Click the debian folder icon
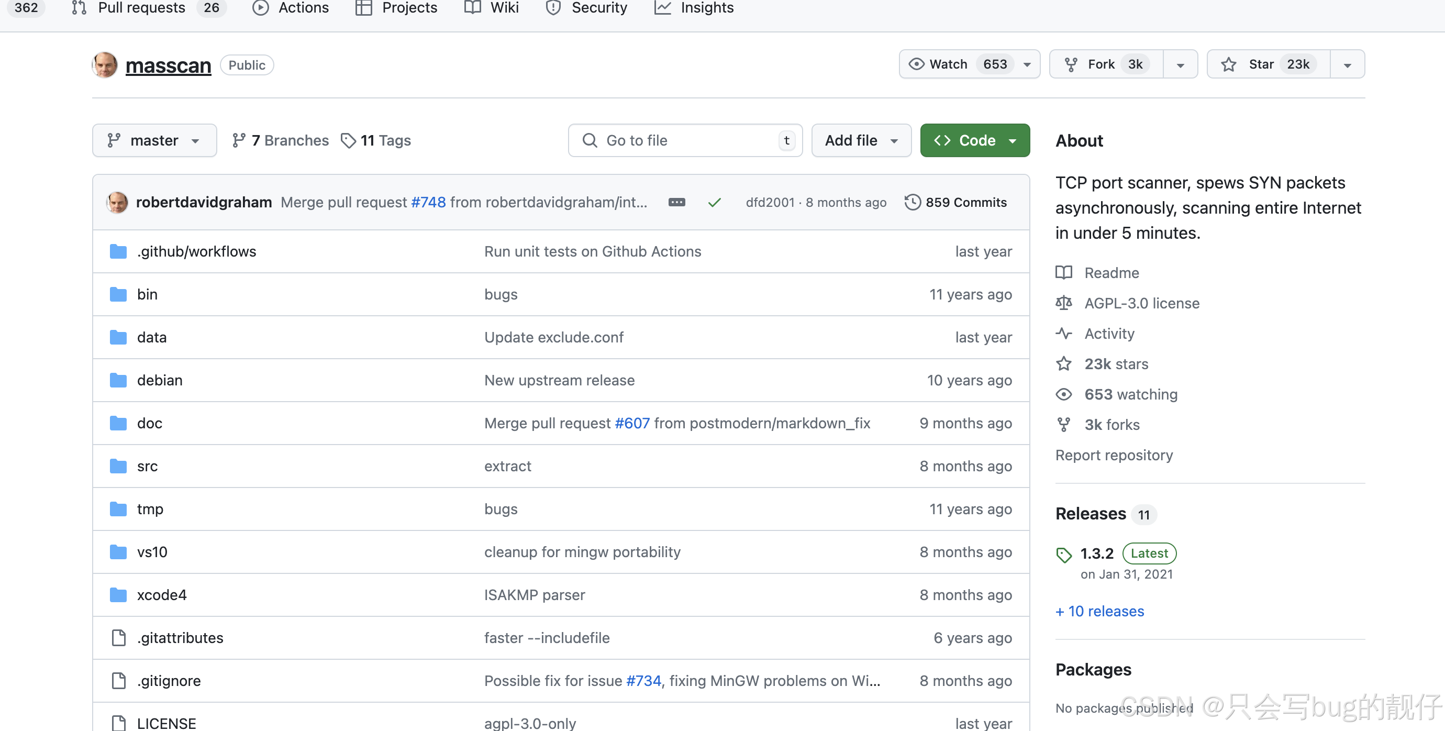Viewport: 1445px width, 731px height. [x=118, y=380]
